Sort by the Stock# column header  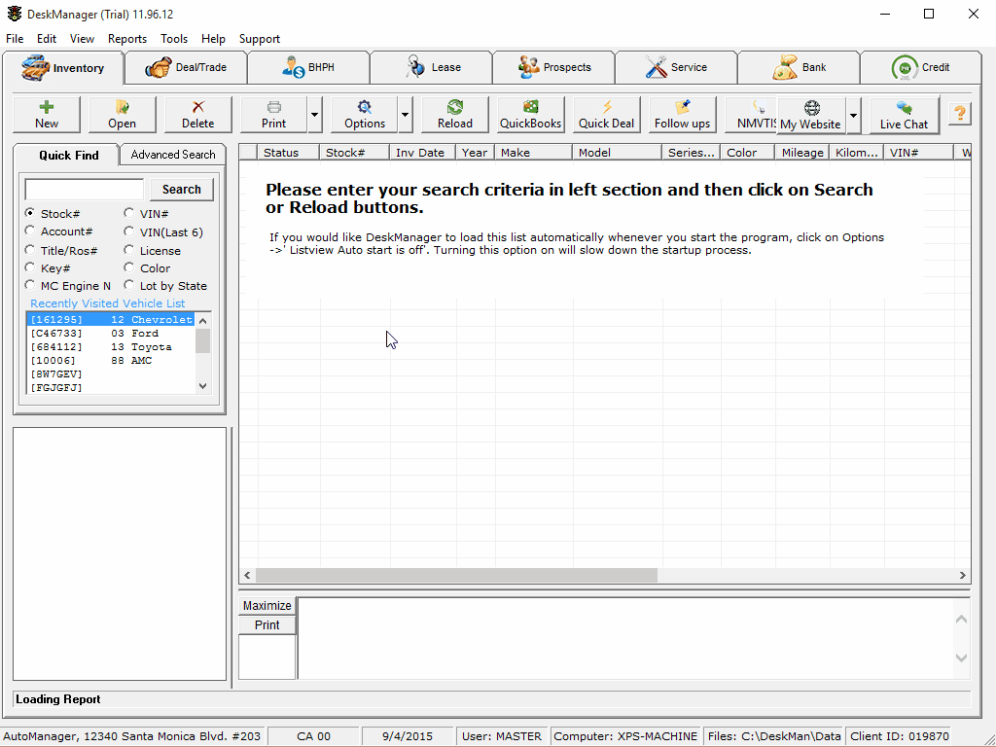pyautogui.click(x=353, y=153)
